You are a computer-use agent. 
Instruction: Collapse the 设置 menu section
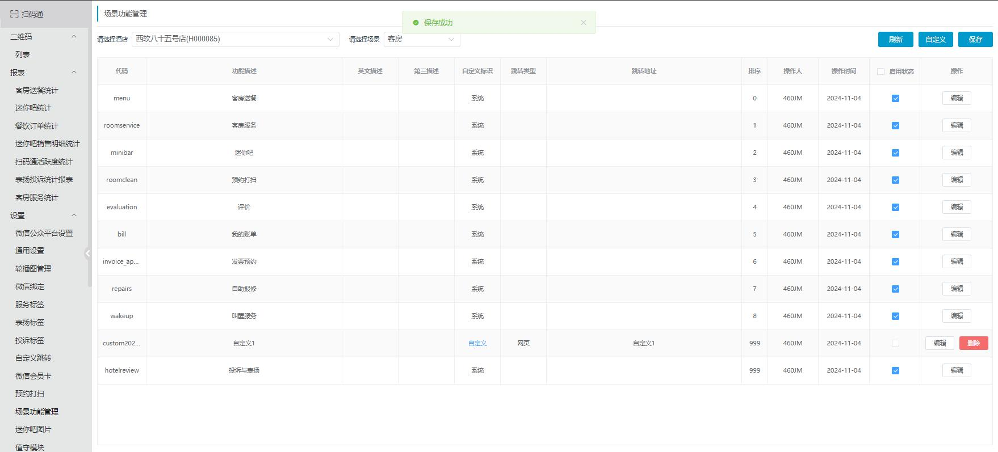pyautogui.click(x=74, y=216)
